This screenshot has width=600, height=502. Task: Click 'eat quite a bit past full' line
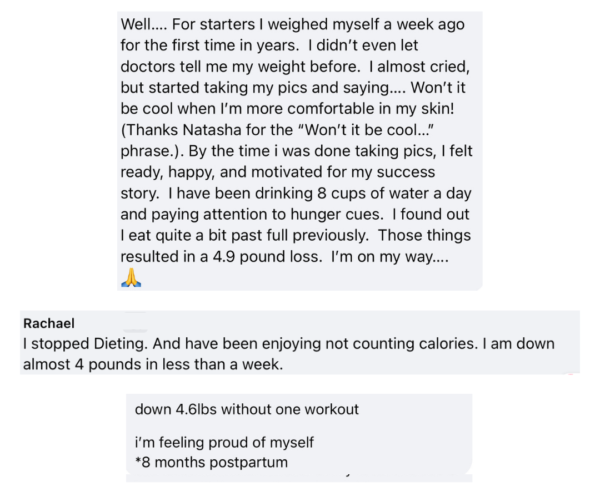click(x=212, y=235)
